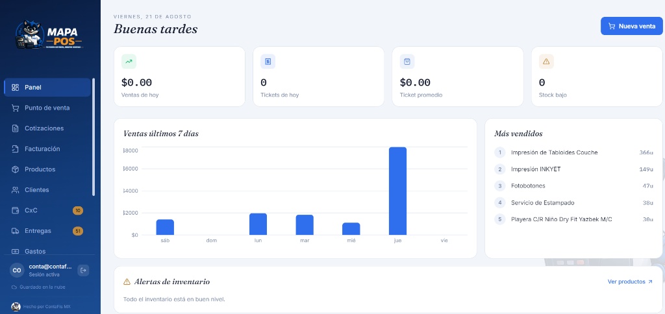Click the lun bar in sales chart
The image size is (665, 314).
pyautogui.click(x=258, y=224)
